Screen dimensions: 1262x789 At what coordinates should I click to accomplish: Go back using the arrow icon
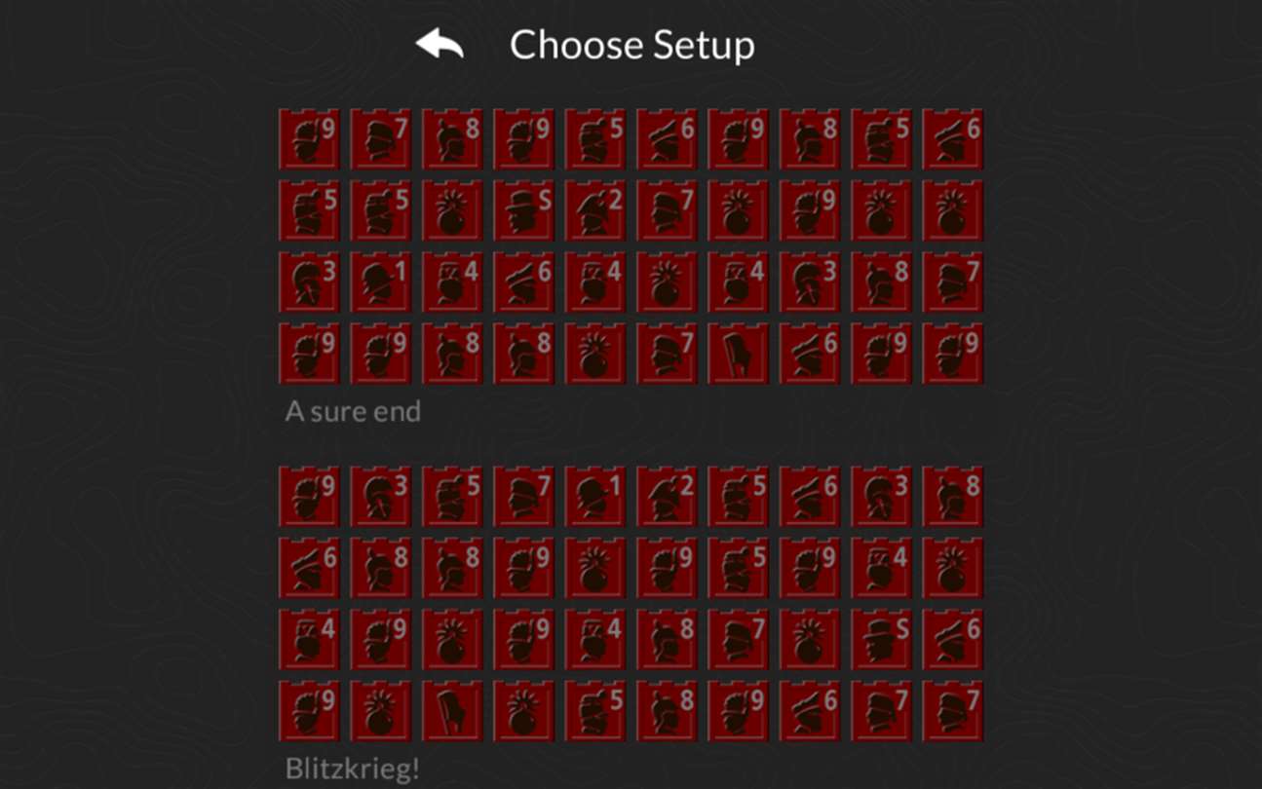pyautogui.click(x=440, y=45)
